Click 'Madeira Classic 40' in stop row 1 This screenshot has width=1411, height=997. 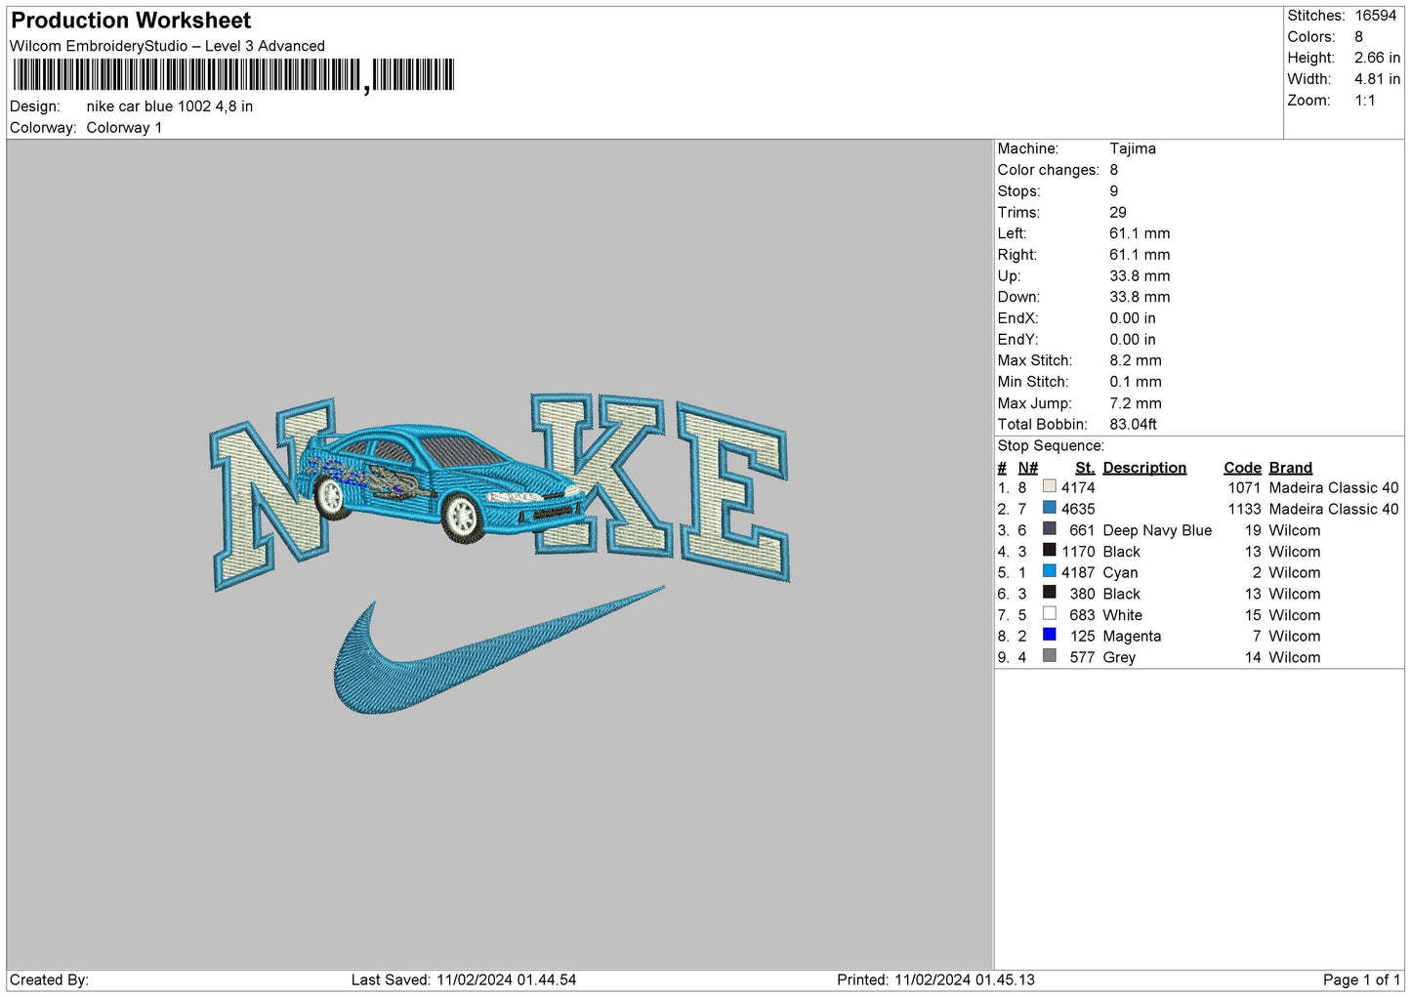[1334, 487]
